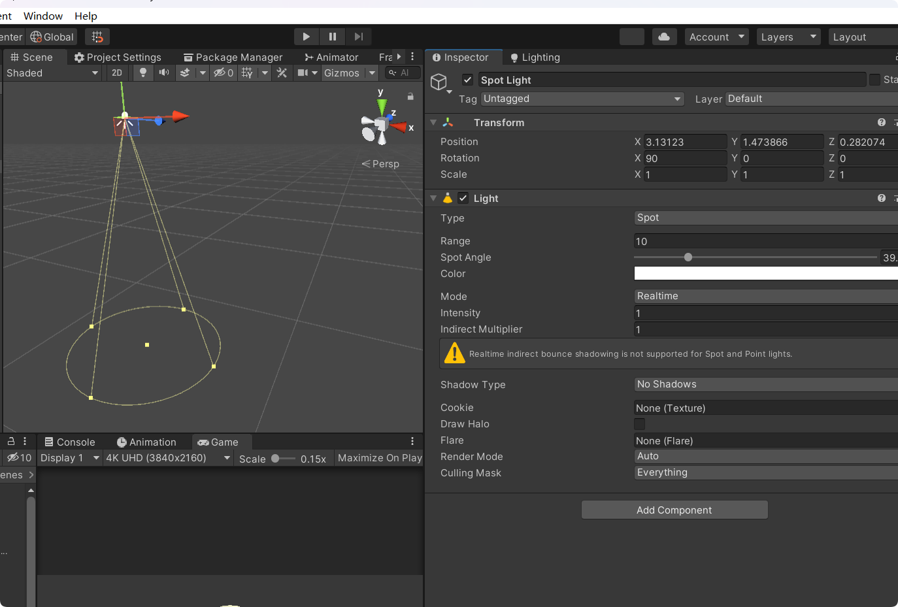The image size is (898, 607).
Task: Open the Shaded draw mode dropdown
Action: (52, 73)
